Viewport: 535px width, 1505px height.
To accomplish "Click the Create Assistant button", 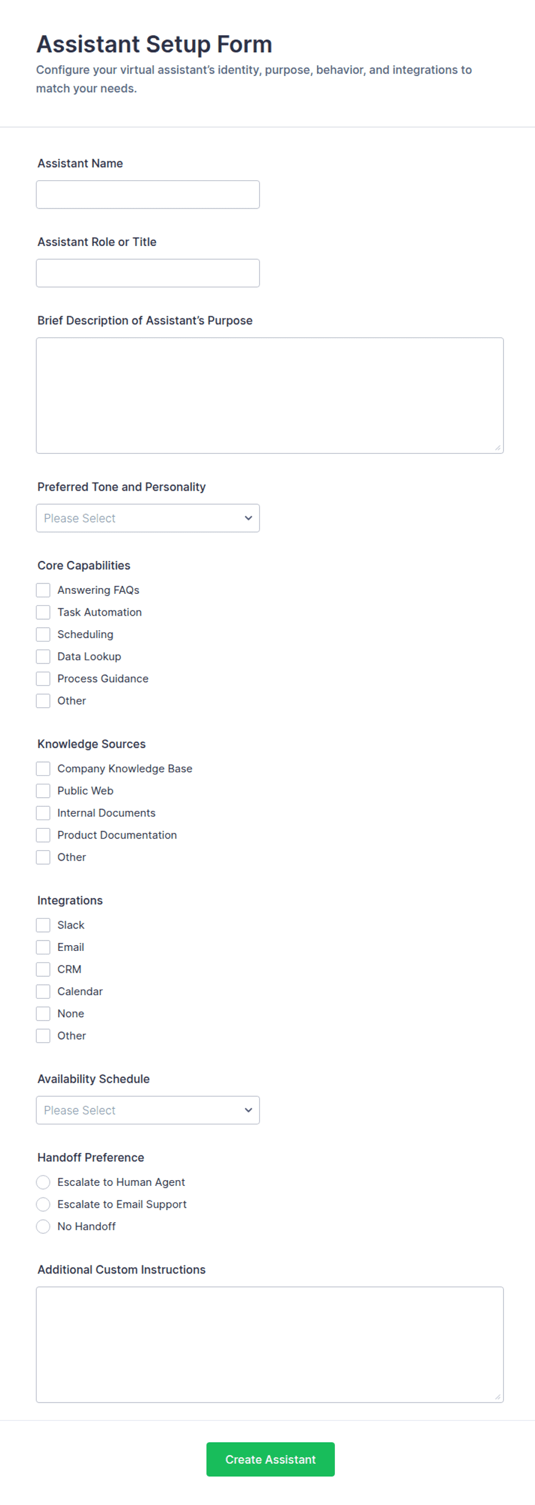I will [x=270, y=1459].
